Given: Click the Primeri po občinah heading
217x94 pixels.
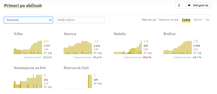Looking at the screenshot, I should coord(23,6).
